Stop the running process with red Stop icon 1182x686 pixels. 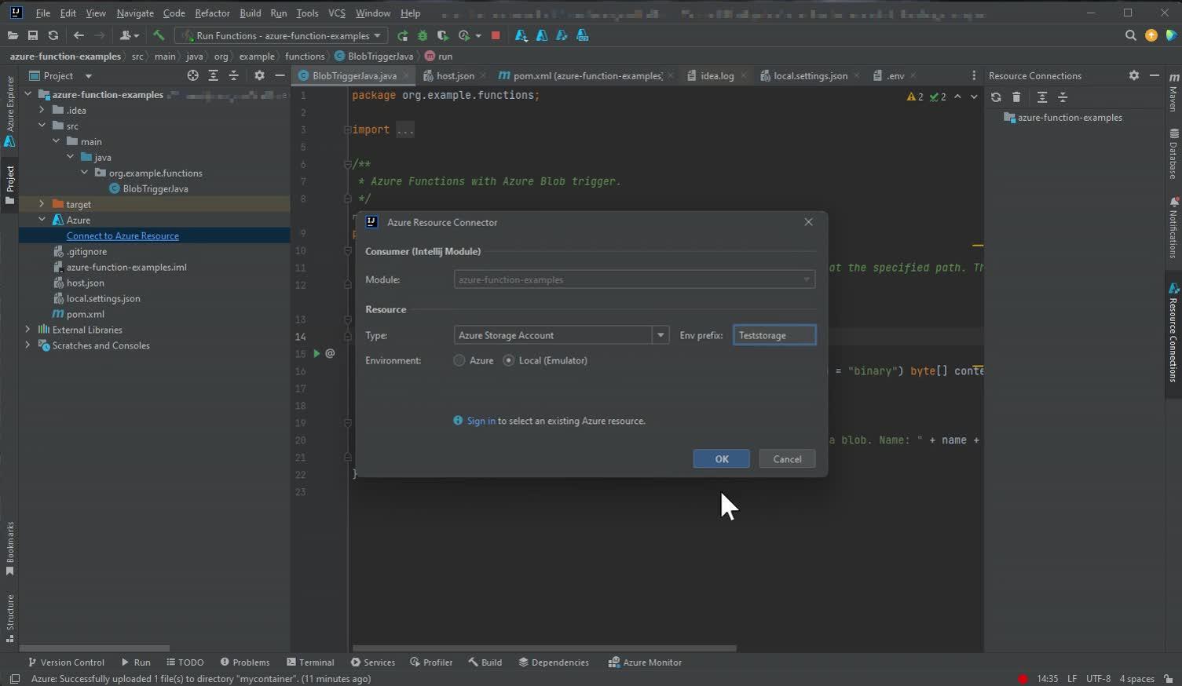pos(496,35)
